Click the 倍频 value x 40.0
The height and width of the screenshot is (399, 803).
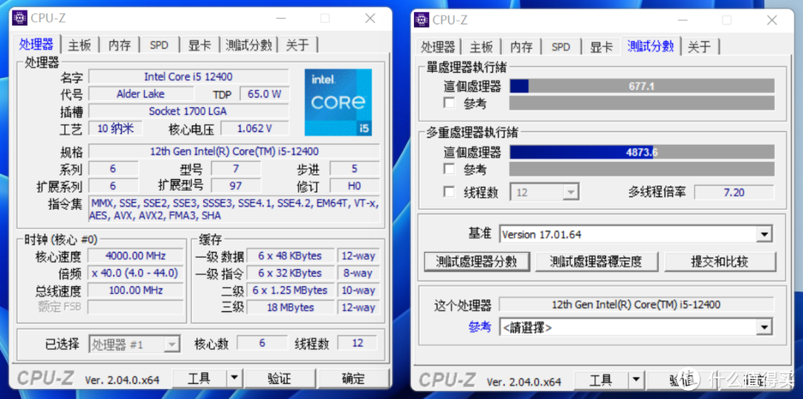(135, 273)
